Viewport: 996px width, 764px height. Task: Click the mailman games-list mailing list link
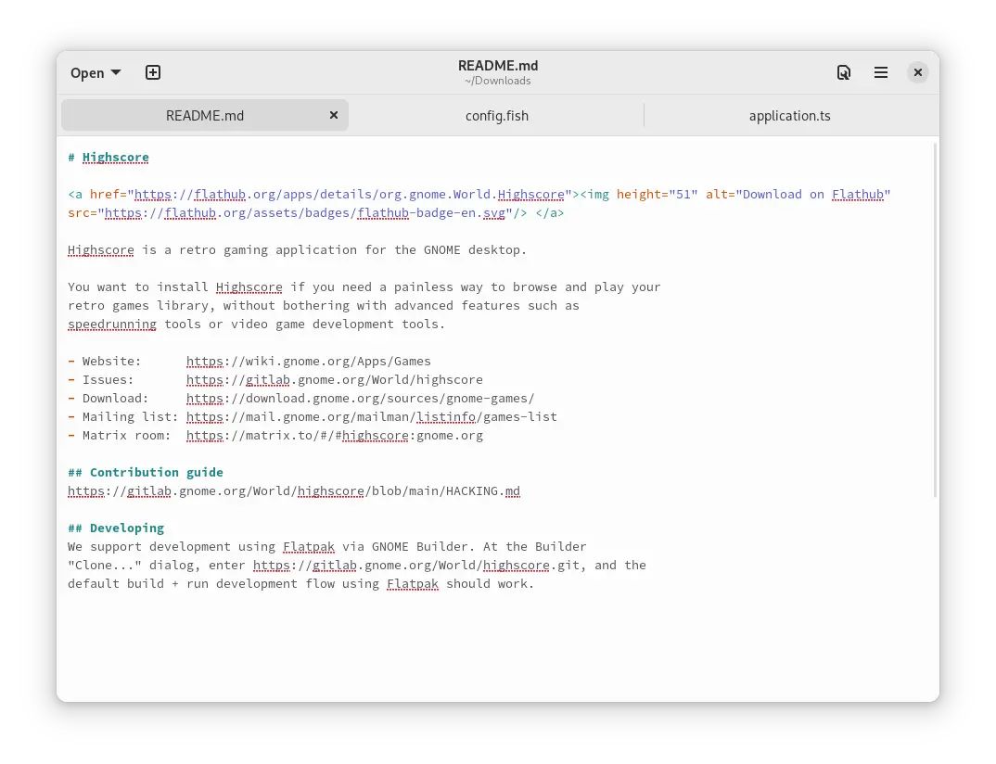coord(372,416)
